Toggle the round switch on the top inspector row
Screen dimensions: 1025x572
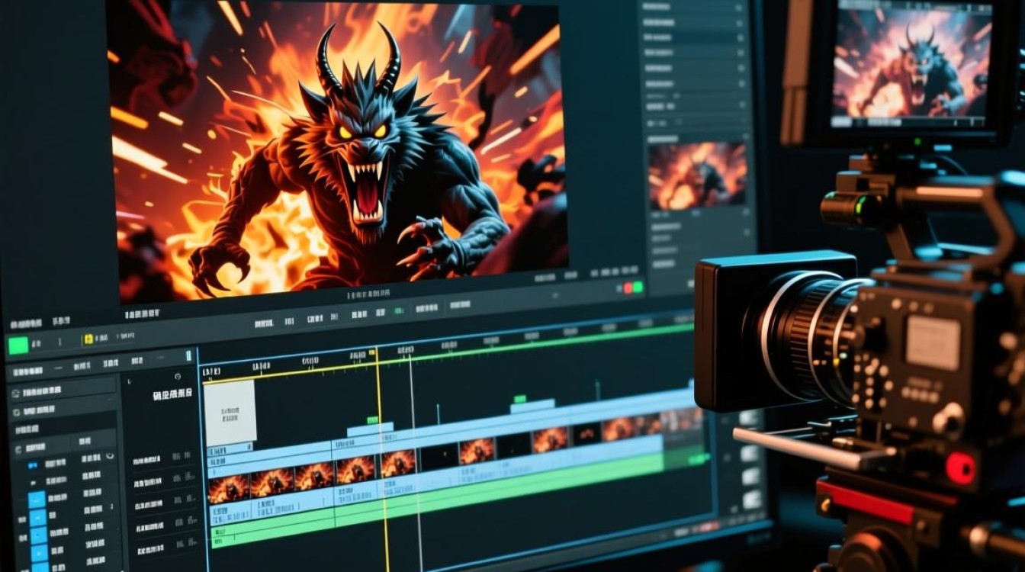point(738,6)
